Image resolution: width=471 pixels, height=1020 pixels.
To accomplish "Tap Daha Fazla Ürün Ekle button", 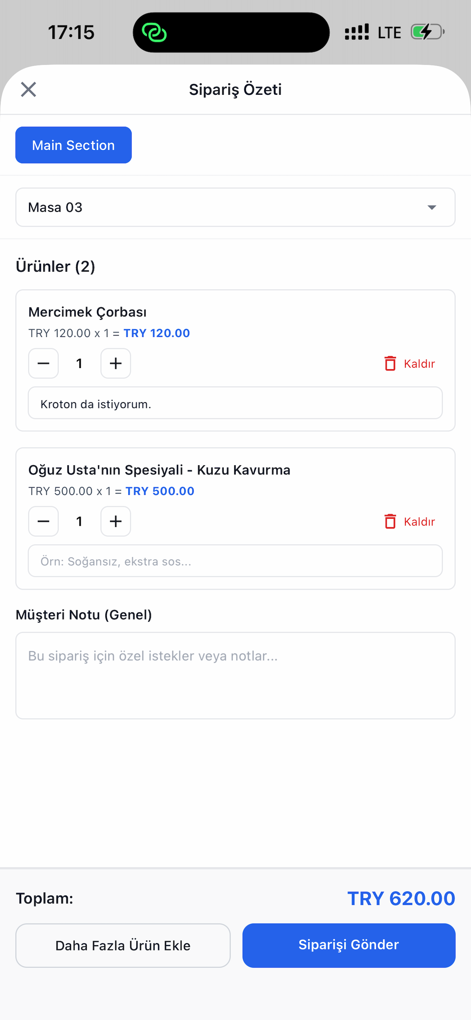I will coord(123,945).
